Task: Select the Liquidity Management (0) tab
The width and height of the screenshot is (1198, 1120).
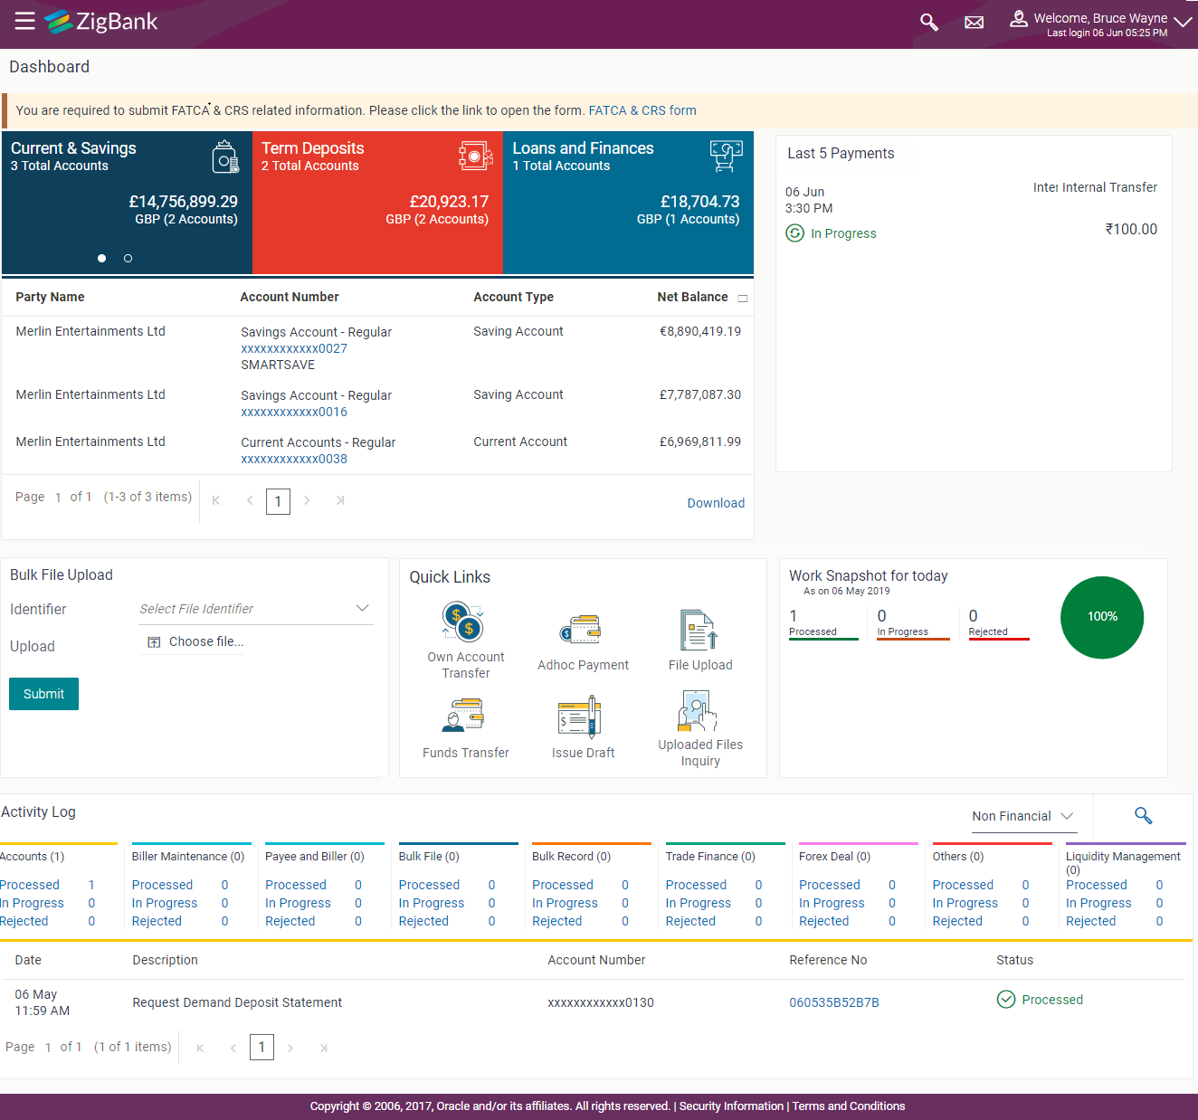Action: [x=1123, y=862]
